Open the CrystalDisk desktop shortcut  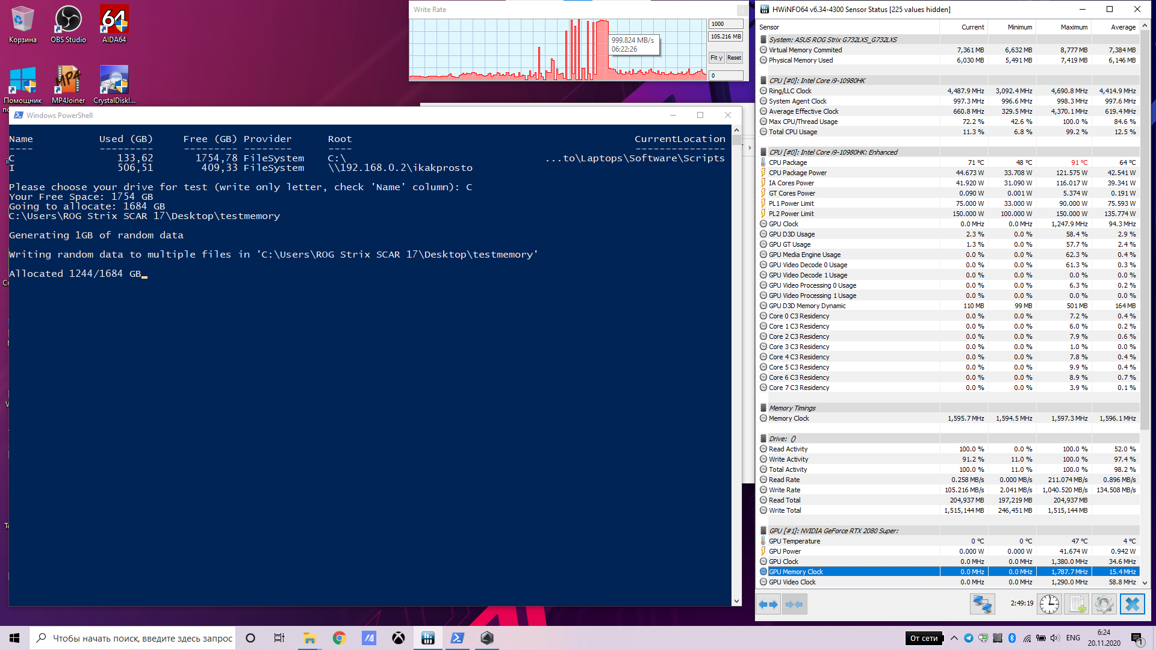[114, 85]
